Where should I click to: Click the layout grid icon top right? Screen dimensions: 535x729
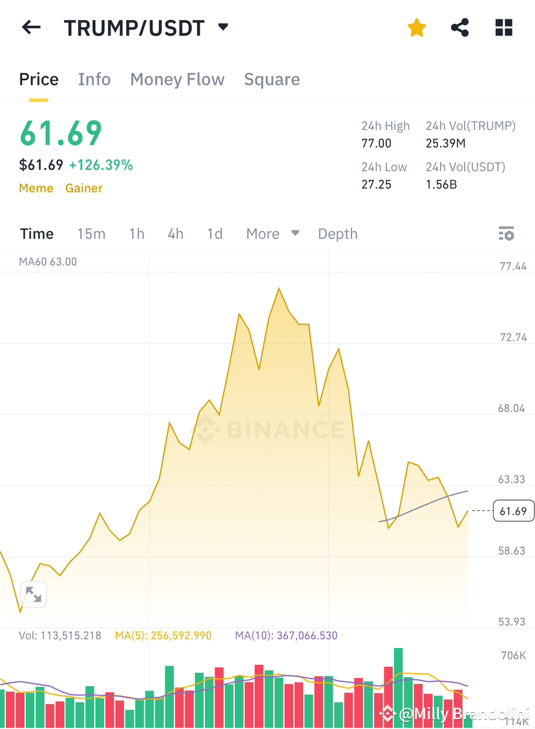click(x=503, y=27)
